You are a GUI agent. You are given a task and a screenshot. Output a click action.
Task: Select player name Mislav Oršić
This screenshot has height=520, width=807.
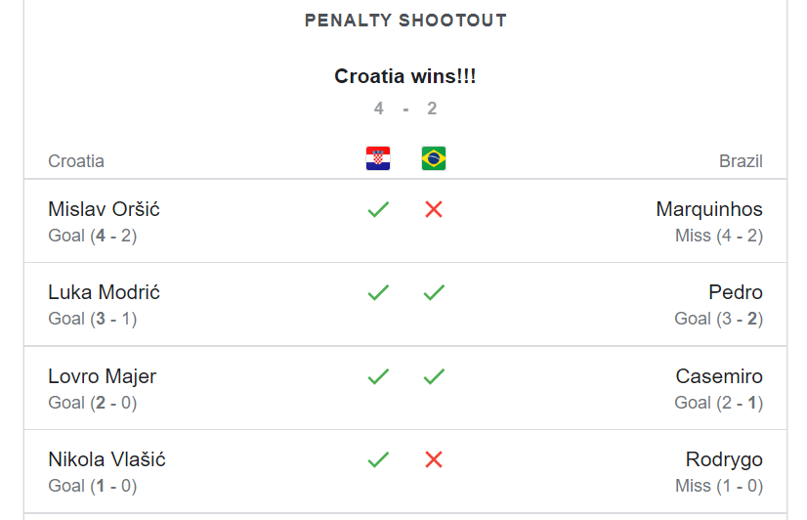coord(104,209)
